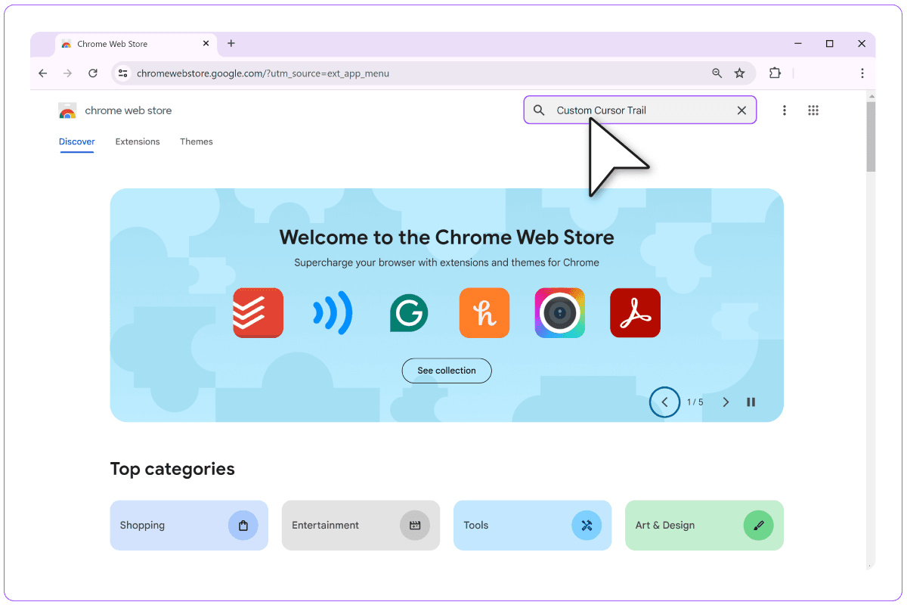Open the Extensions puzzle icon

pyautogui.click(x=775, y=73)
